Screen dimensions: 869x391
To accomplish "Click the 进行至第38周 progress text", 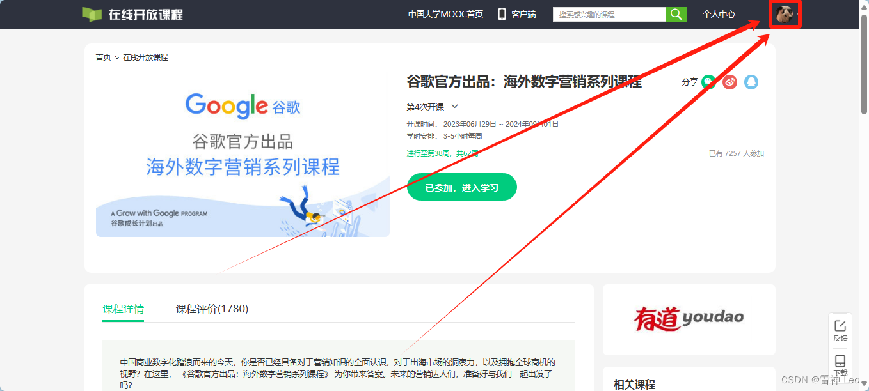I will (442, 154).
